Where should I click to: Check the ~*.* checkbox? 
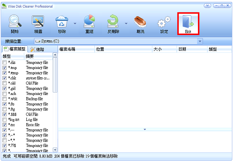pyautogui.click(x=5, y=140)
